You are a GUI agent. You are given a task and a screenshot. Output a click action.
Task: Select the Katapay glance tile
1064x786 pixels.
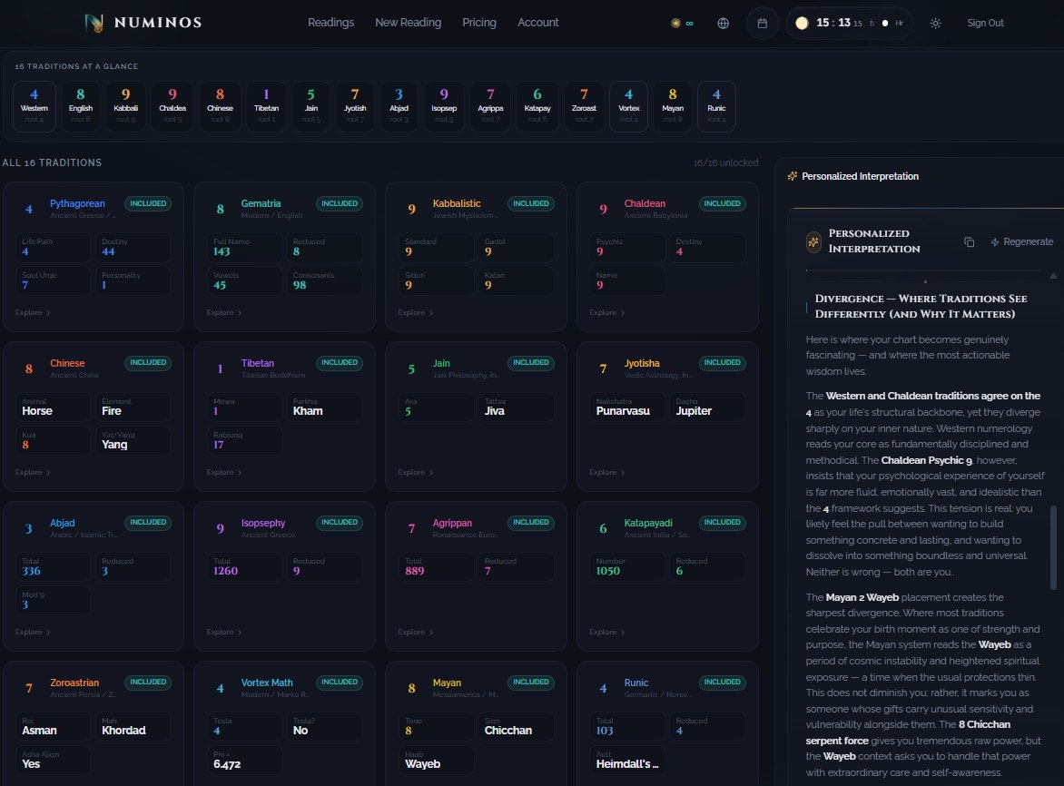pos(537,106)
